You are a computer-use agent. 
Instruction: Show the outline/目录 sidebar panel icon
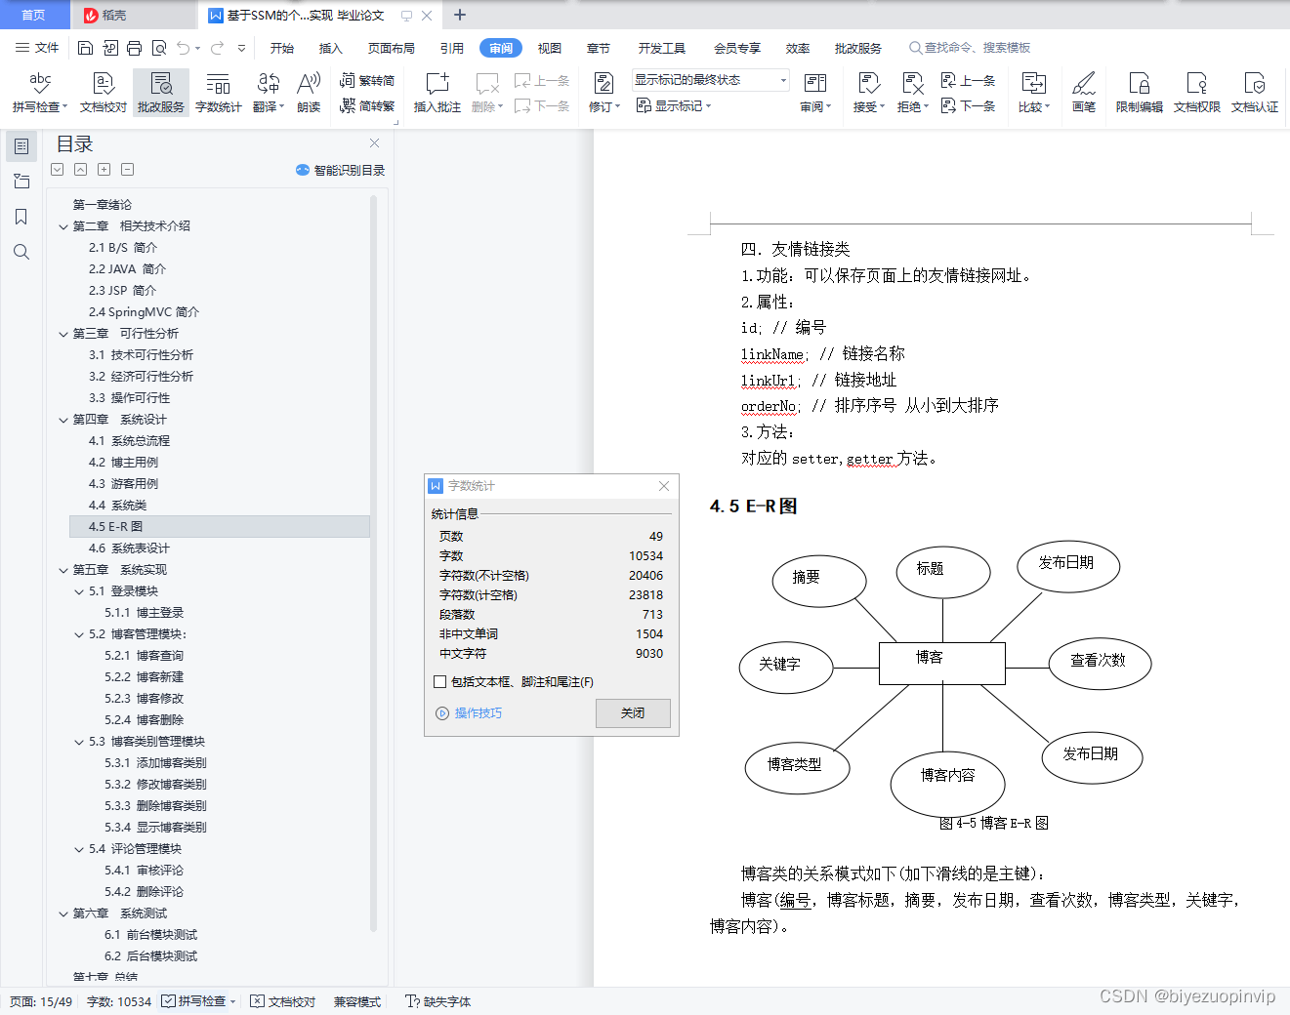(21, 146)
